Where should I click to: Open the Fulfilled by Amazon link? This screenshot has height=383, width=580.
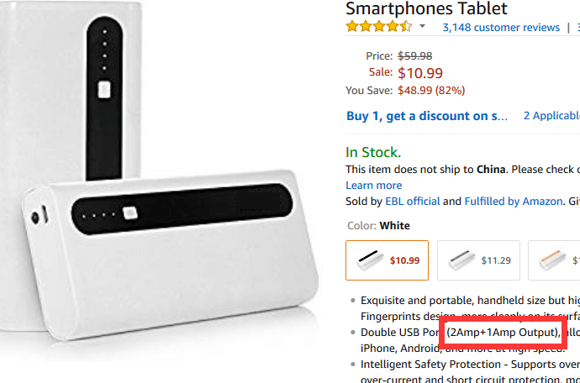(514, 201)
